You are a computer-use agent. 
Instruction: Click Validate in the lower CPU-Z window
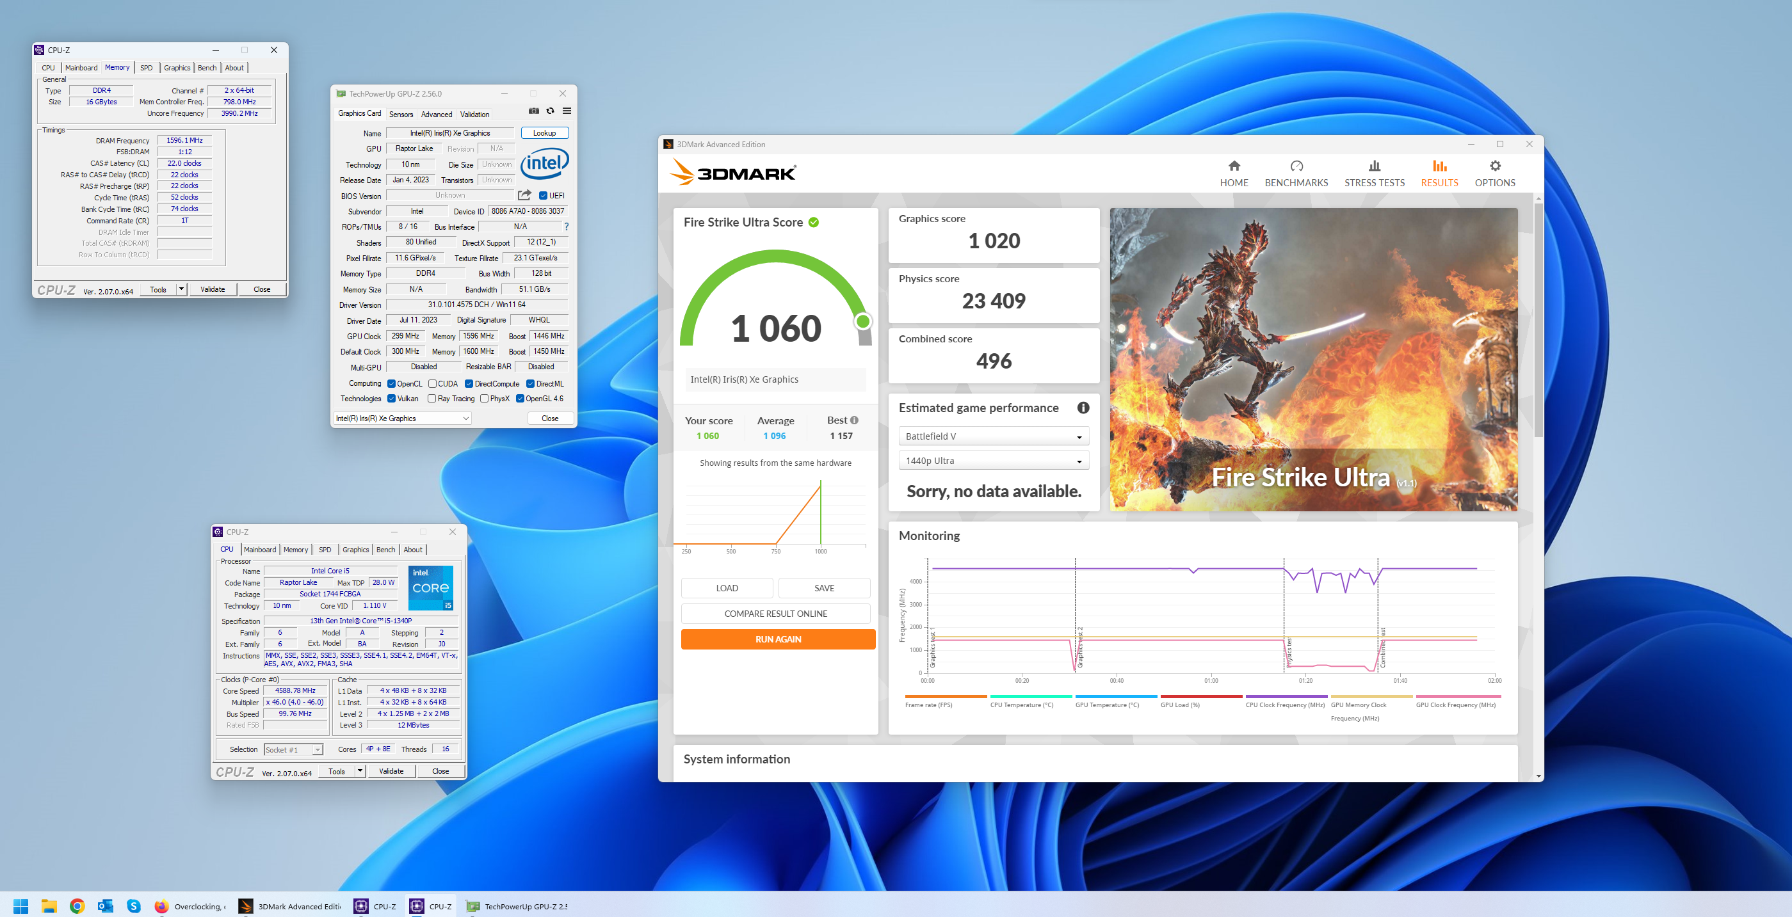[391, 771]
